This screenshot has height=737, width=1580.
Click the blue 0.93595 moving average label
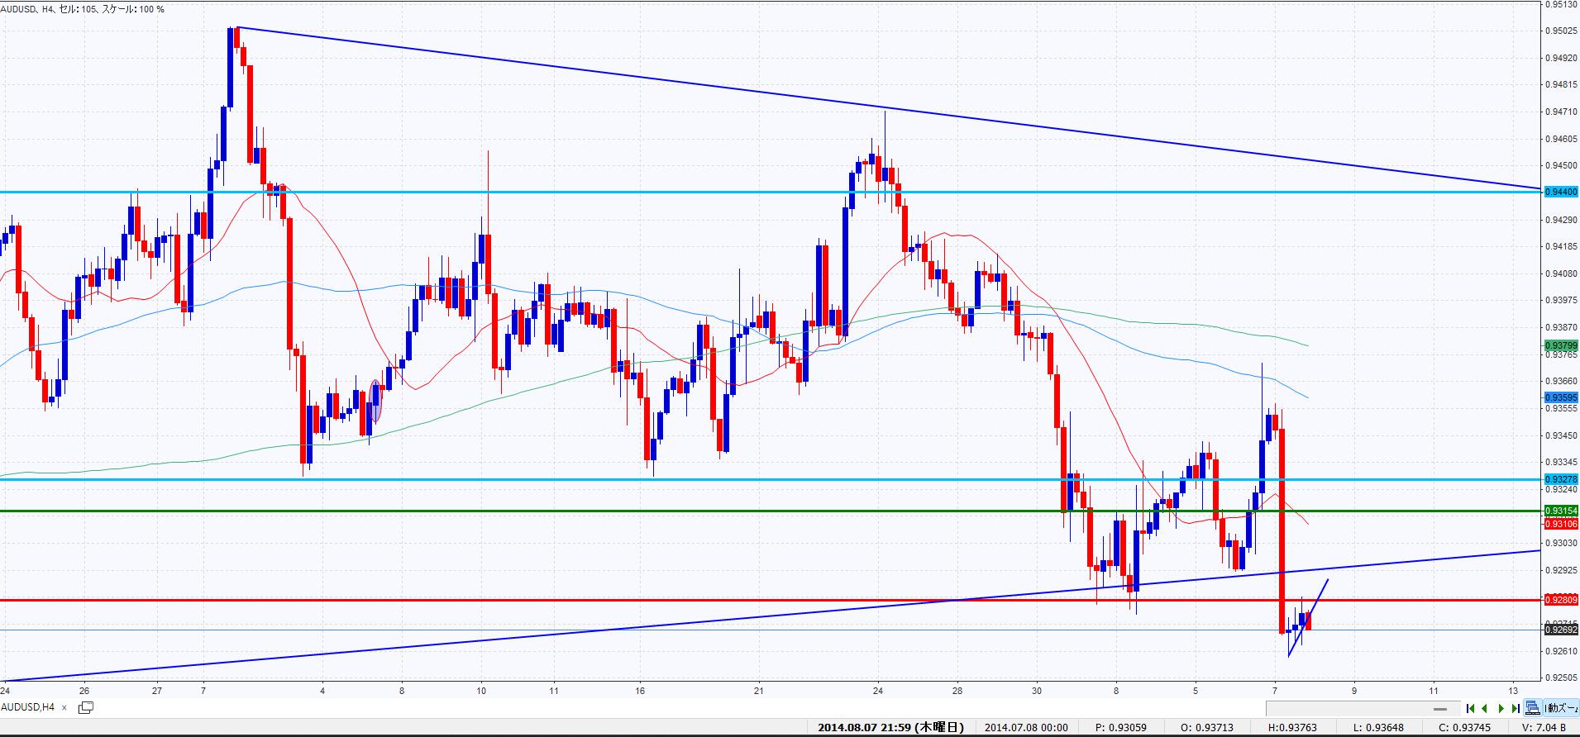(1561, 397)
